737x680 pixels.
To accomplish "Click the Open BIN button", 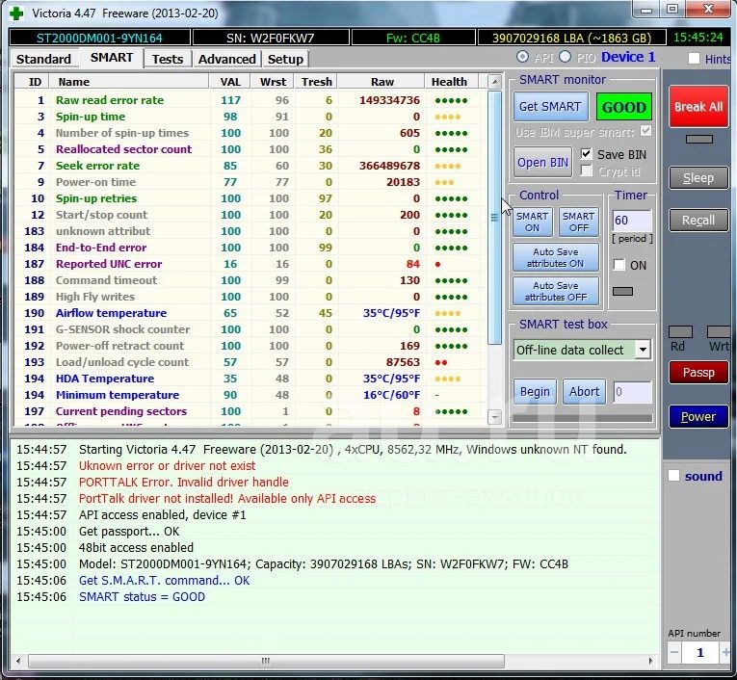I will (542, 162).
